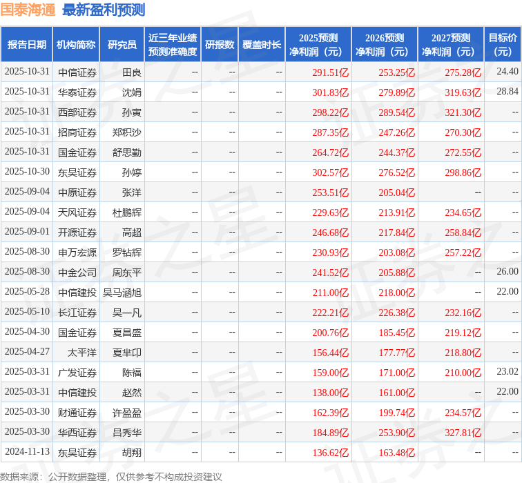Click 开源证券 institution cell

pyautogui.click(x=77, y=233)
